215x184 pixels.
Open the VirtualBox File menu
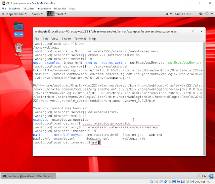tap(4, 9)
